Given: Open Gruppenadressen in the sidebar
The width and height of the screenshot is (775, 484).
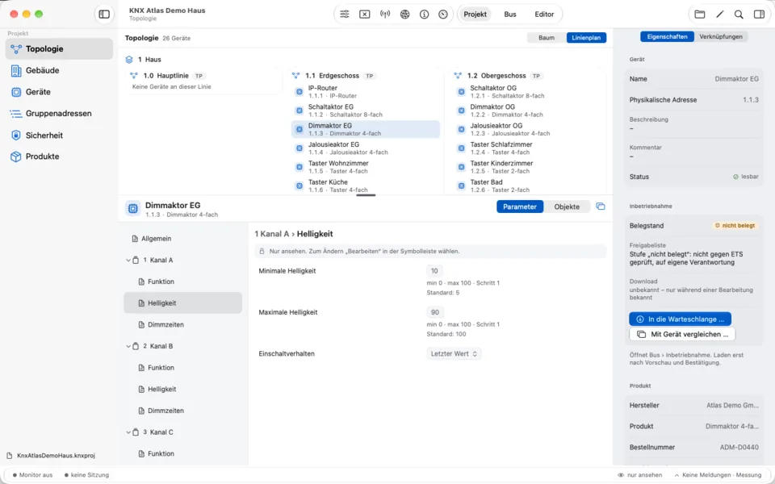Looking at the screenshot, I should click(x=59, y=114).
